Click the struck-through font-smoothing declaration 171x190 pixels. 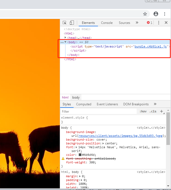[91, 159]
